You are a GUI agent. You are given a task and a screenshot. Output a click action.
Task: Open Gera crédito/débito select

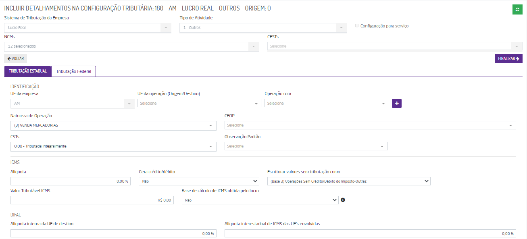199,181
